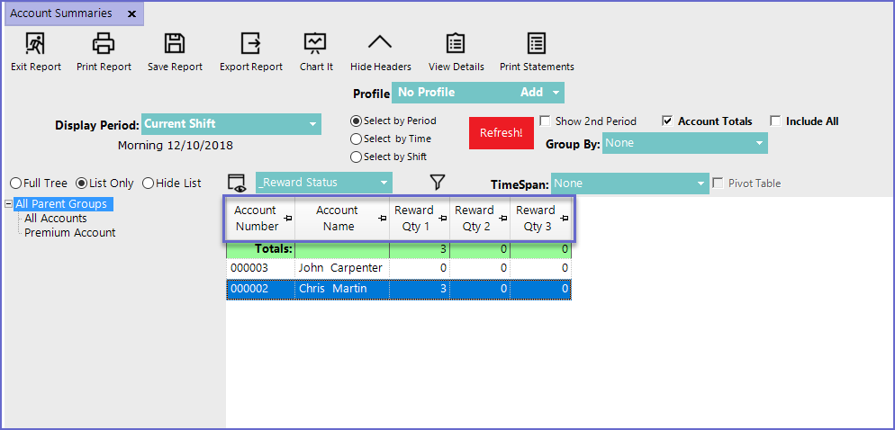Image resolution: width=895 pixels, height=430 pixels.
Task: Click the Totals: row label
Action: coord(274,249)
